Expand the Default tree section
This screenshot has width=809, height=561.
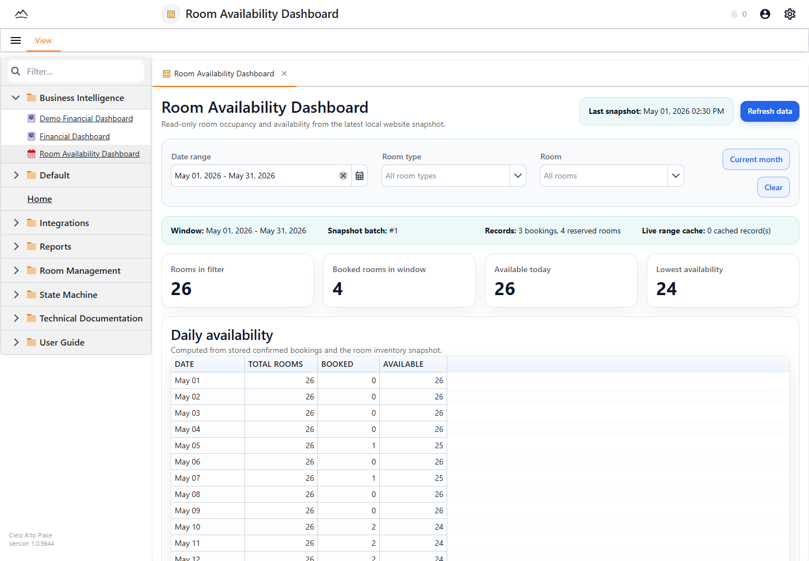pos(16,175)
